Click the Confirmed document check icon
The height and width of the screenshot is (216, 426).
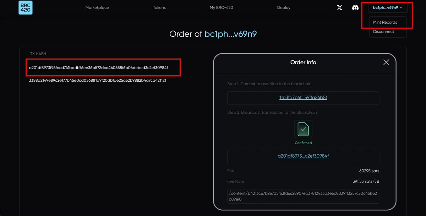click(x=303, y=129)
